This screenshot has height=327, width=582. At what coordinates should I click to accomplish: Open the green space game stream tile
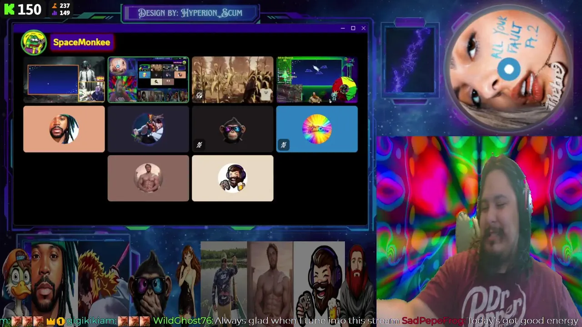[x=317, y=80]
